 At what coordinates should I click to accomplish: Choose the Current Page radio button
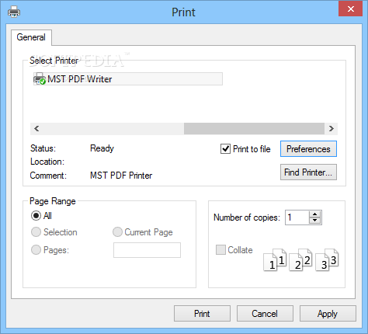pos(117,232)
